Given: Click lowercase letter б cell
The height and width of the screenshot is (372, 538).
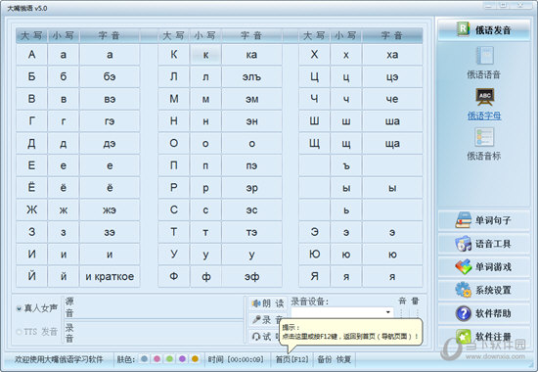Looking at the screenshot, I should click(x=64, y=76).
